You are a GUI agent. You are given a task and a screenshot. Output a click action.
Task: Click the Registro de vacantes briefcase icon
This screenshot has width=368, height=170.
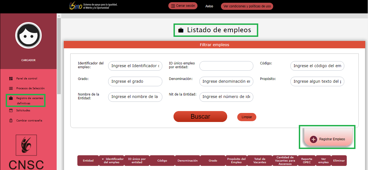(11, 98)
